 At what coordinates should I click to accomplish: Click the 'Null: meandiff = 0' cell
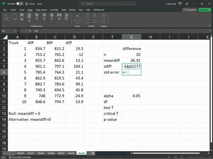click(x=17, y=114)
